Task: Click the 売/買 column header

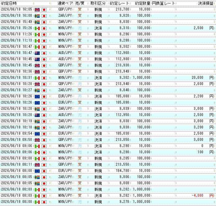Action: click(x=80, y=3)
